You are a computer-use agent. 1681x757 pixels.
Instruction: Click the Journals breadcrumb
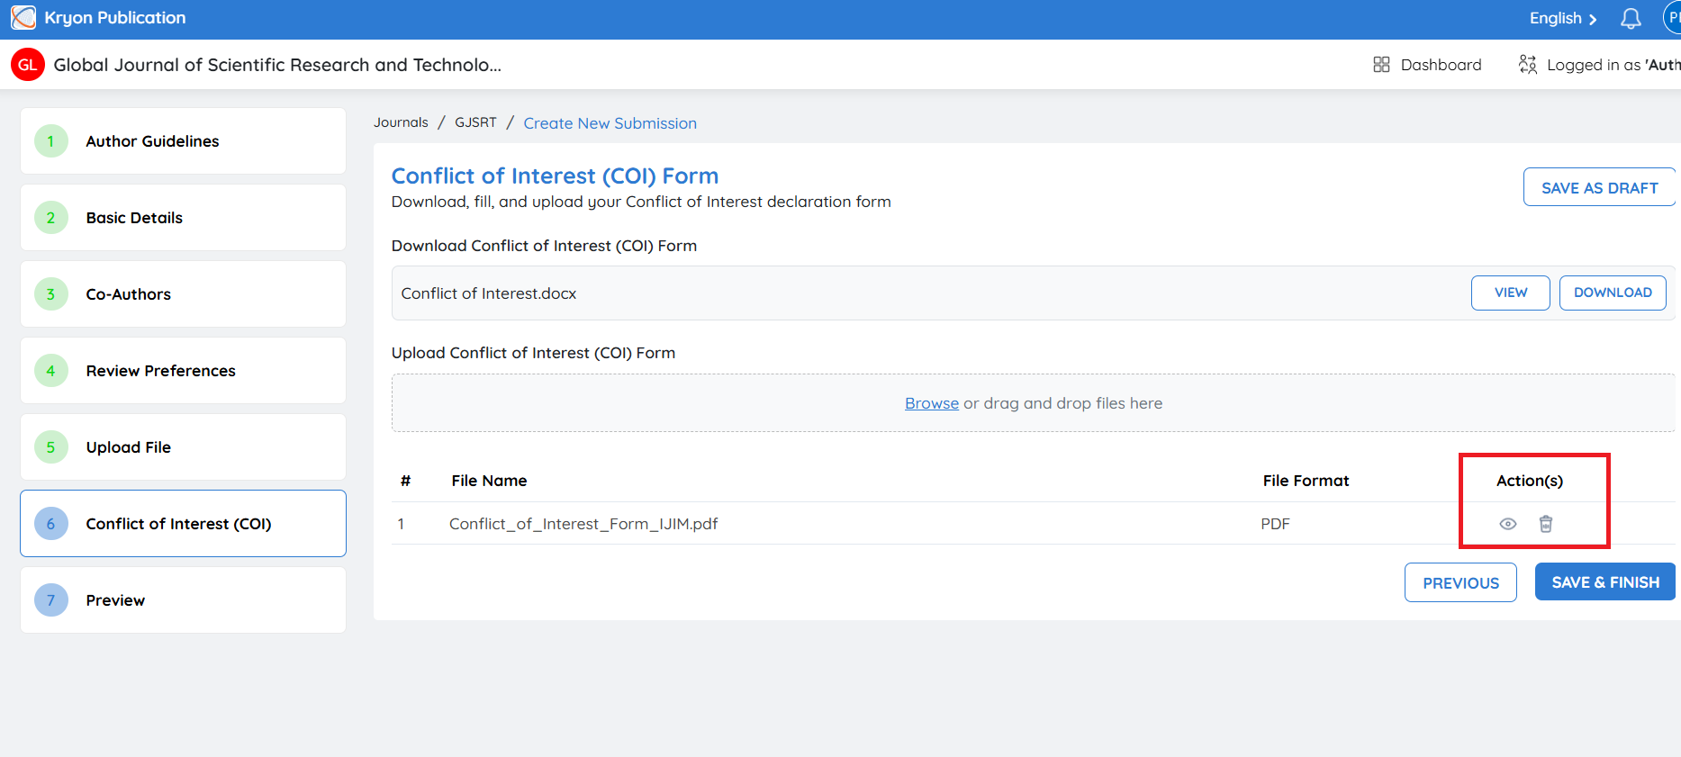tap(401, 122)
